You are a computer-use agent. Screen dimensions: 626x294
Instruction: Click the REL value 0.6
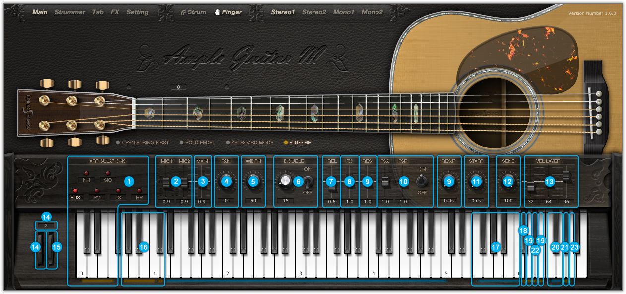click(331, 201)
